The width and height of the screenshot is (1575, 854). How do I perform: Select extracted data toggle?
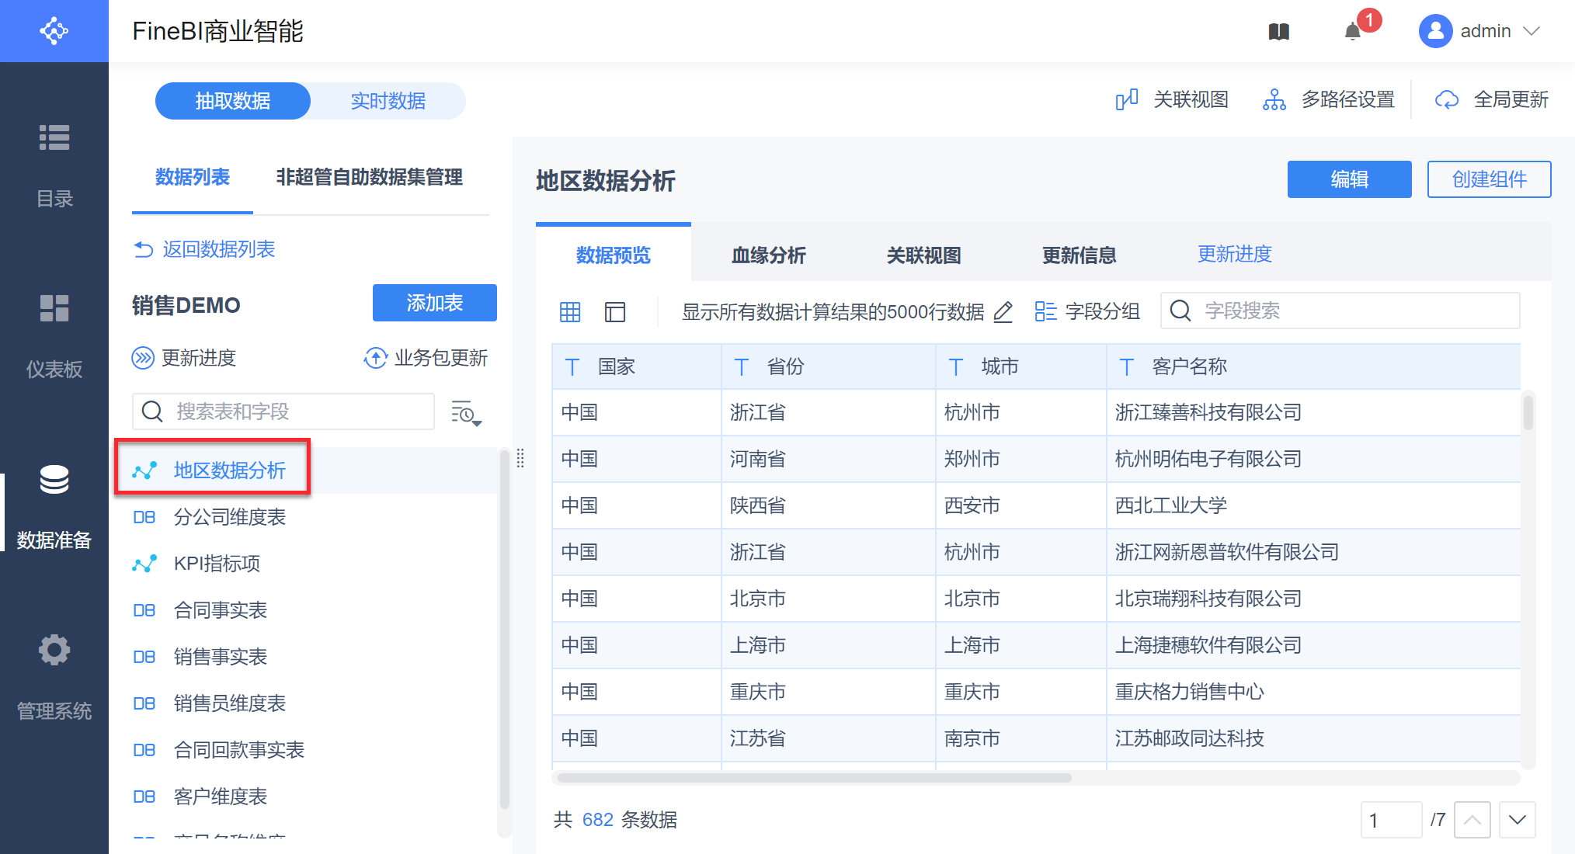point(232,101)
